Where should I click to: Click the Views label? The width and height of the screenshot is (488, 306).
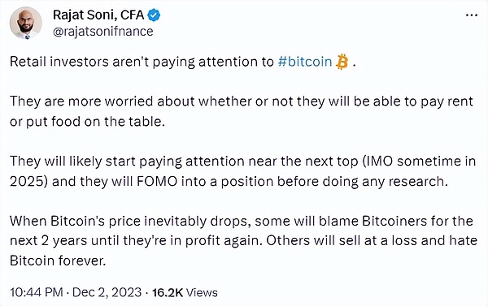(202, 292)
